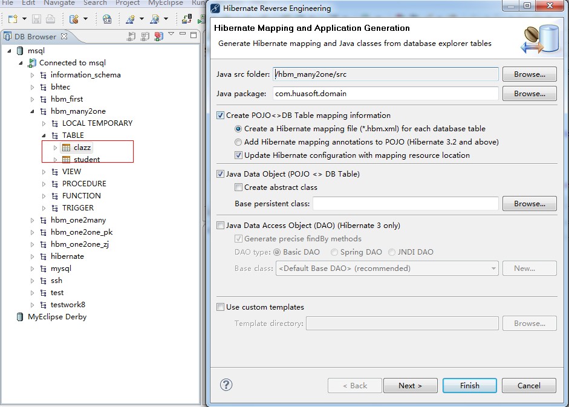This screenshot has height=407, width=569.
Task: Click the blue pyramid icon with yellow star
Action: pos(130,19)
